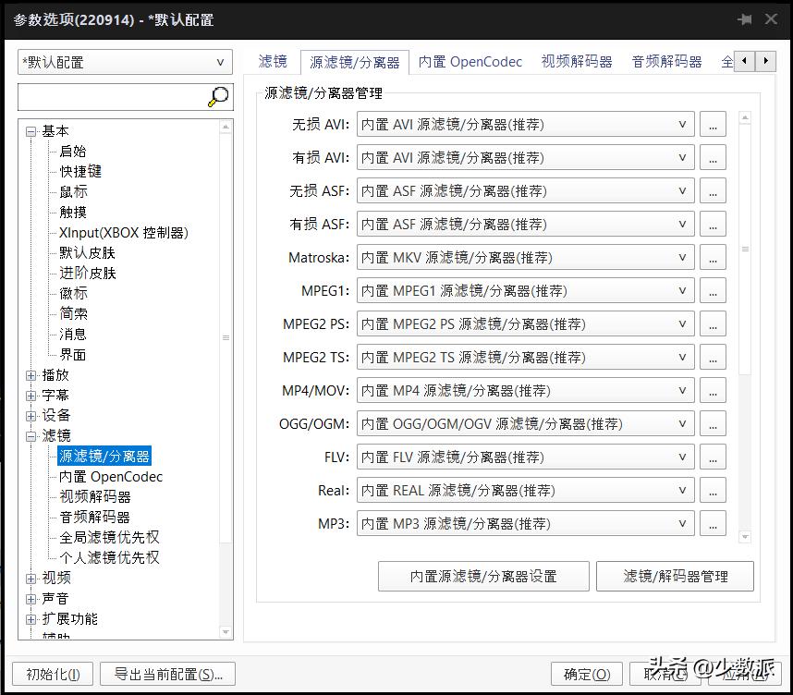
Task: Open the 滤镜 tab
Action: tap(272, 62)
